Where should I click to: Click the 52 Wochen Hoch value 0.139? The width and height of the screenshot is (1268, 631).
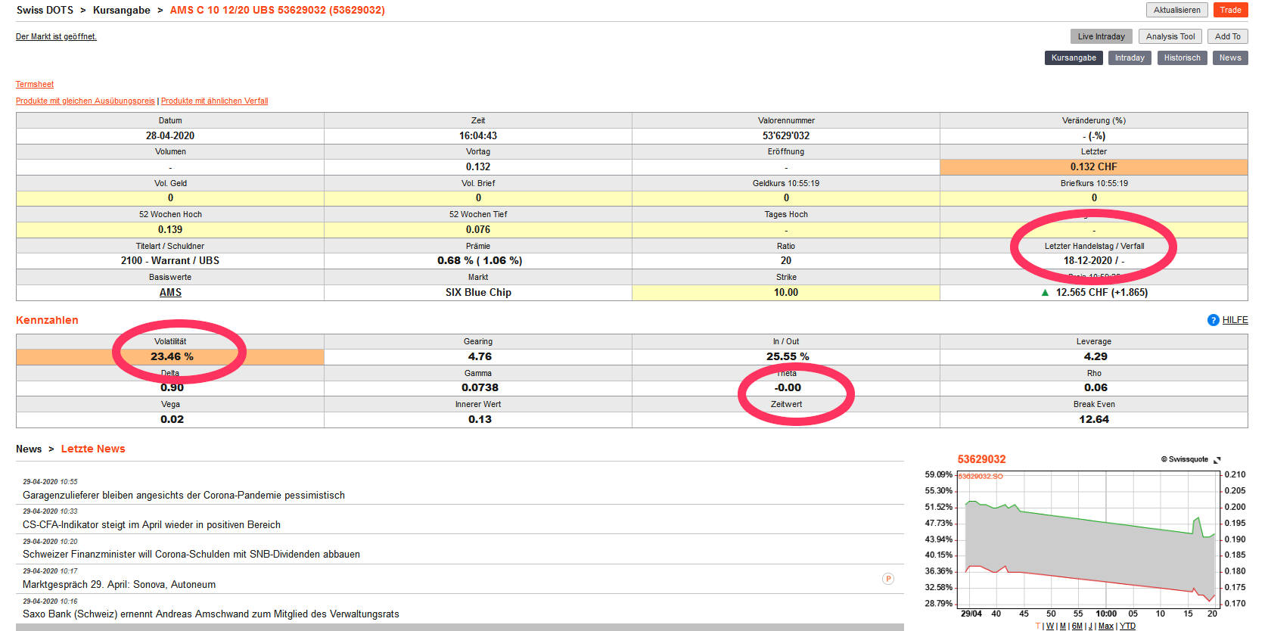(170, 229)
